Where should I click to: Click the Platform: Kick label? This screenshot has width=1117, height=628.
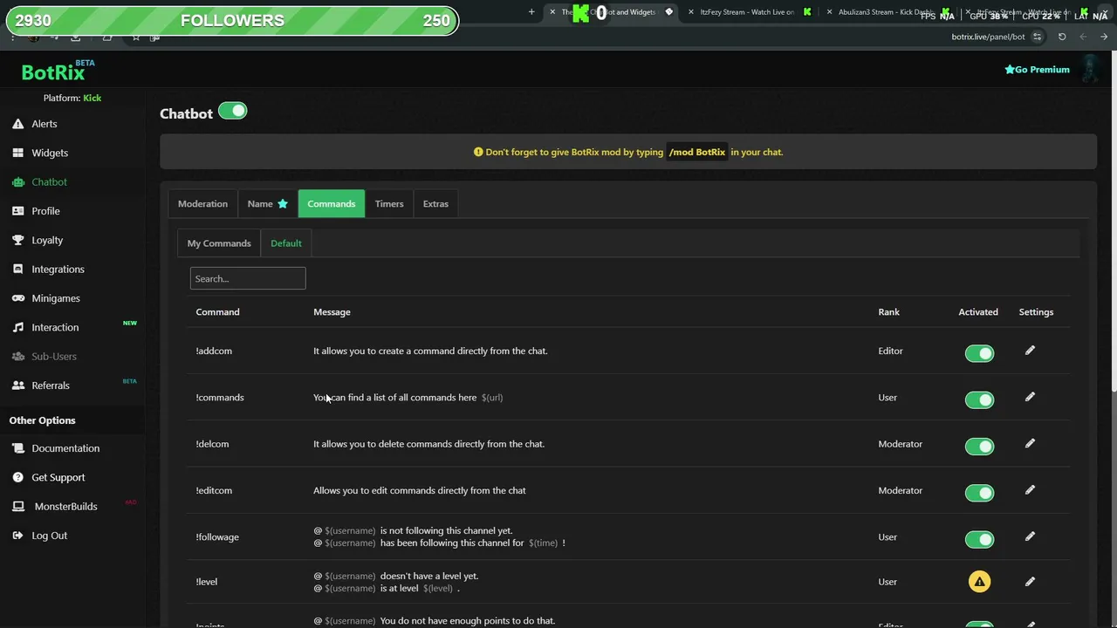point(72,98)
